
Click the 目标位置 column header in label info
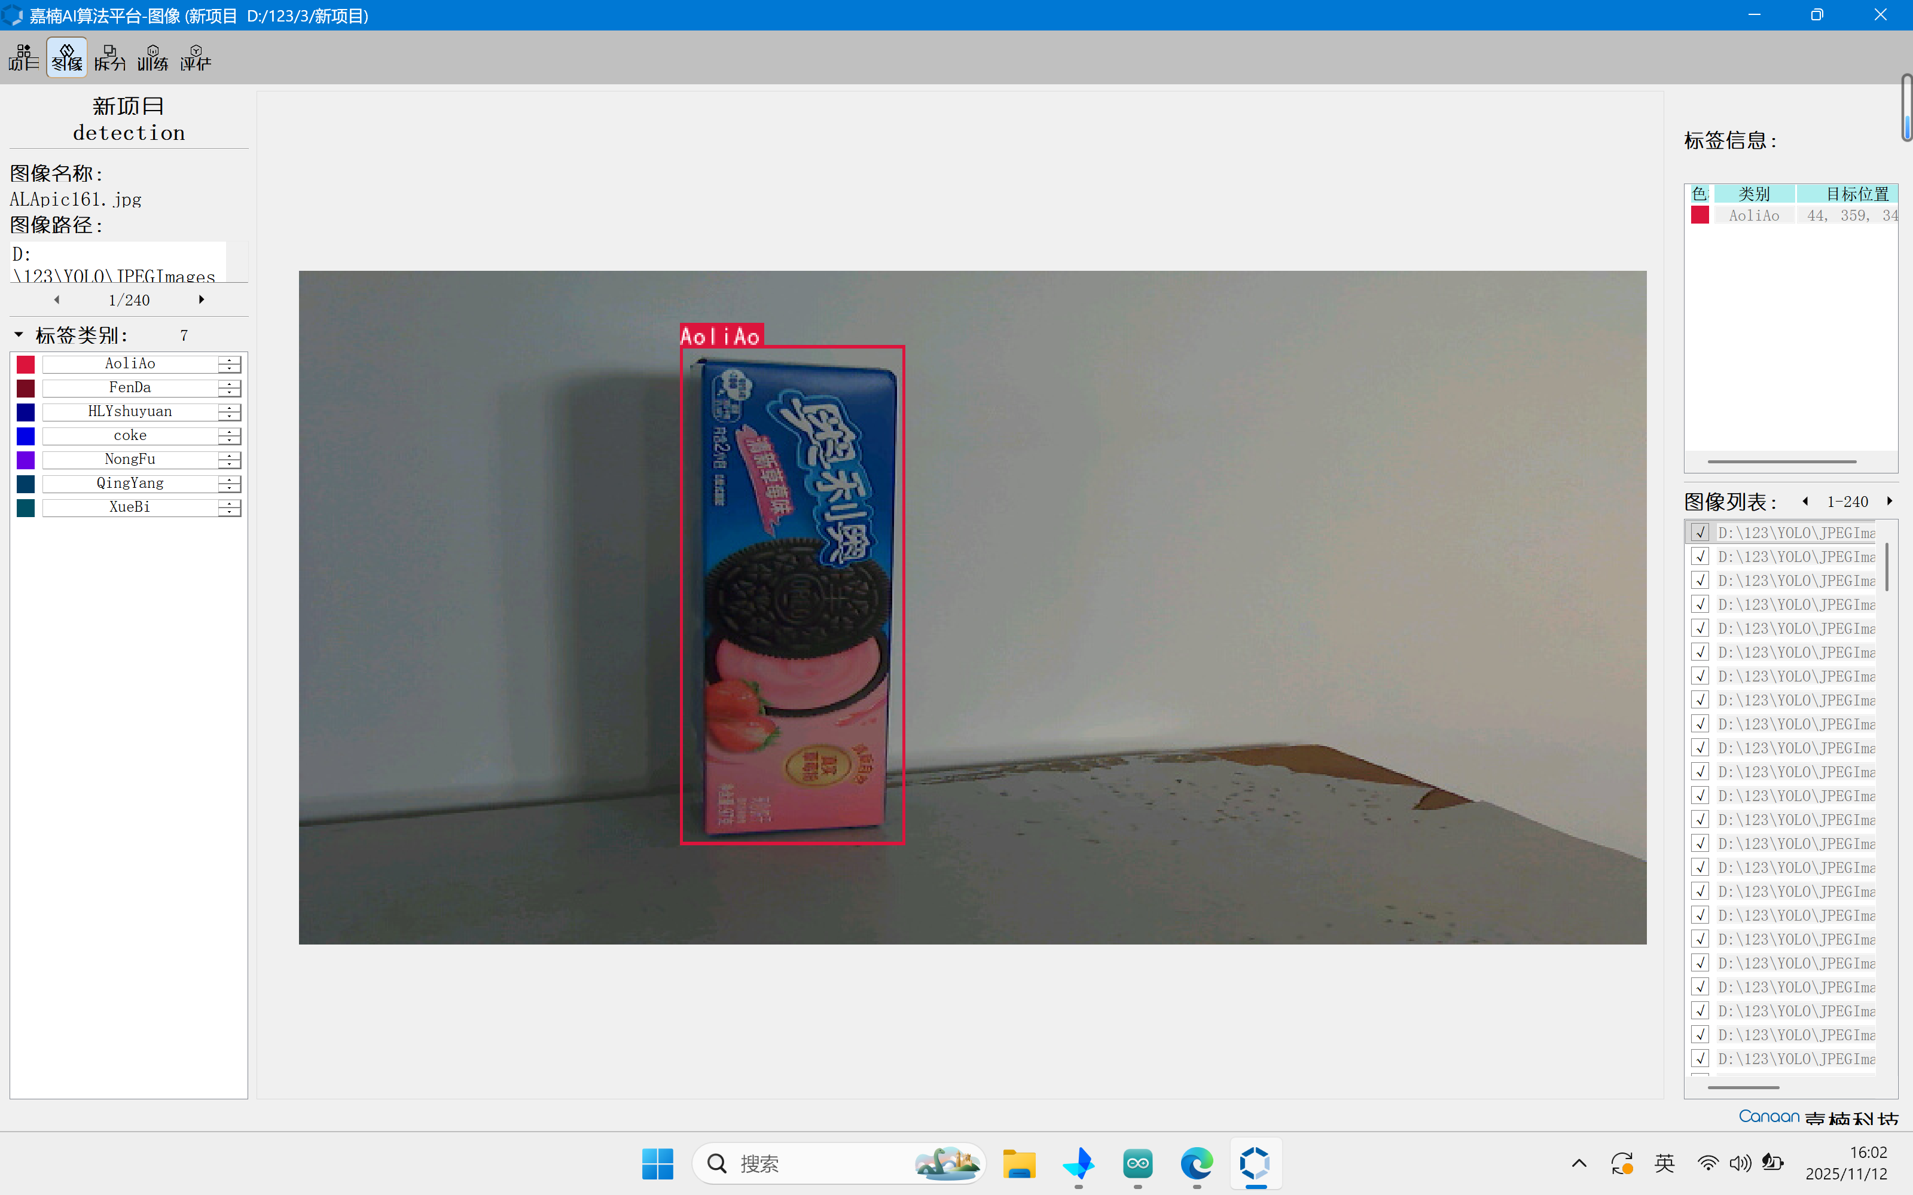click(1847, 194)
